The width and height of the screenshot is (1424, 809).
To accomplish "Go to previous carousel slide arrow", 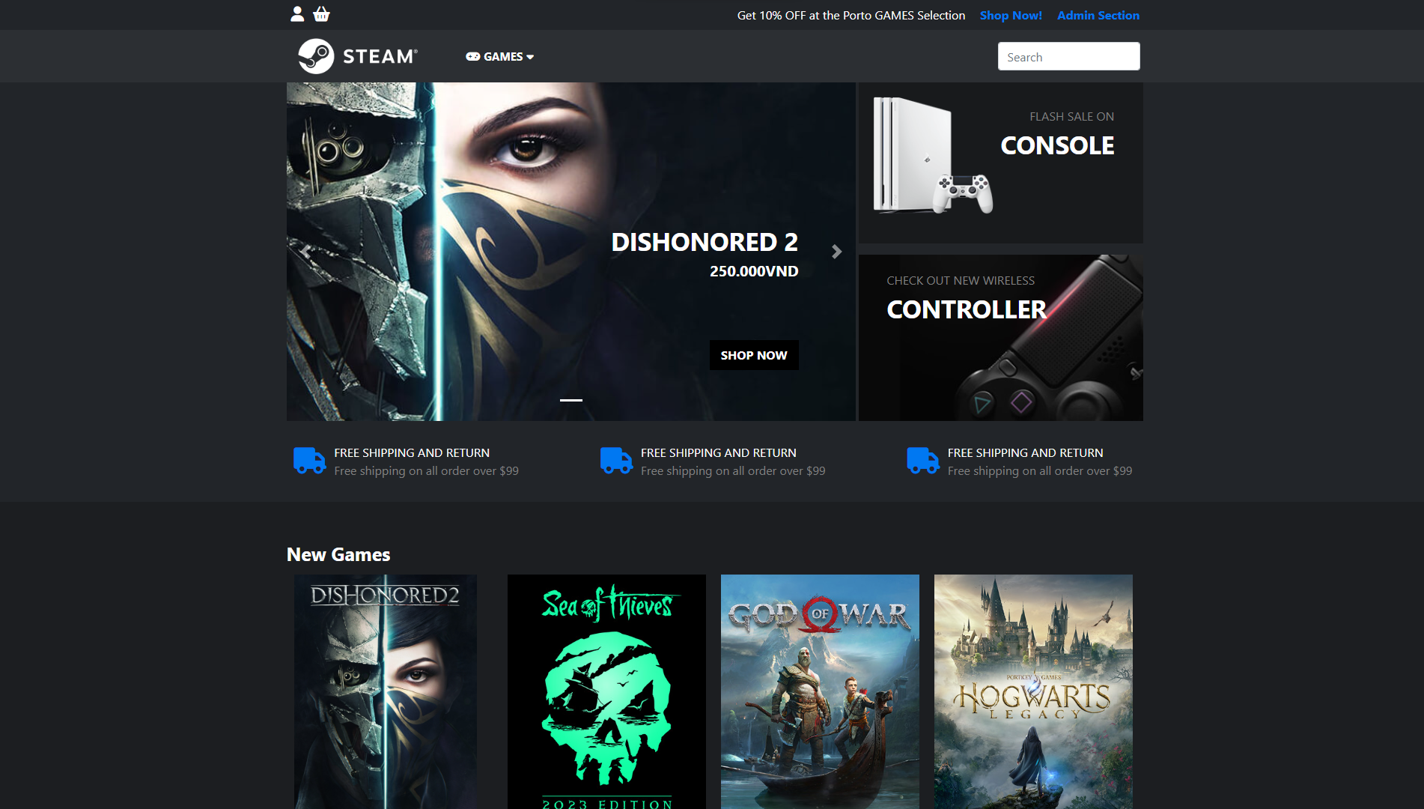I will 306,252.
